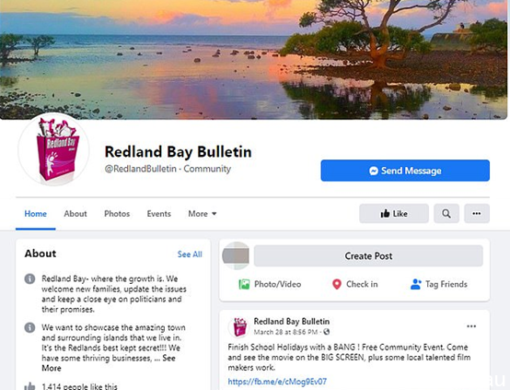Click the Redland Bay Bulletin profile picture
This screenshot has height=390, width=510.
coord(53,149)
